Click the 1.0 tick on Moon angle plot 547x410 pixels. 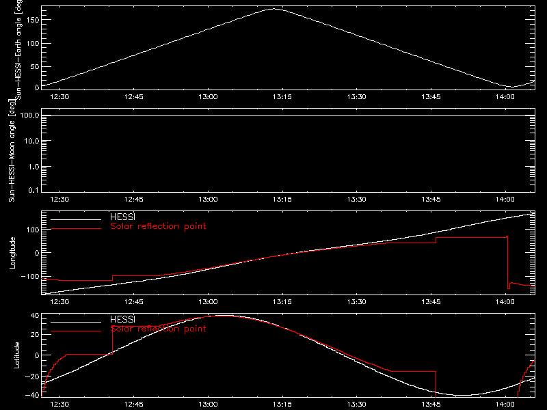click(x=34, y=167)
